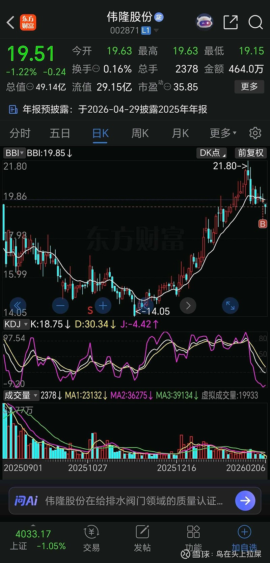Tap MA2:36275 volume average
Screen dimensions: 270x563
tap(132, 395)
